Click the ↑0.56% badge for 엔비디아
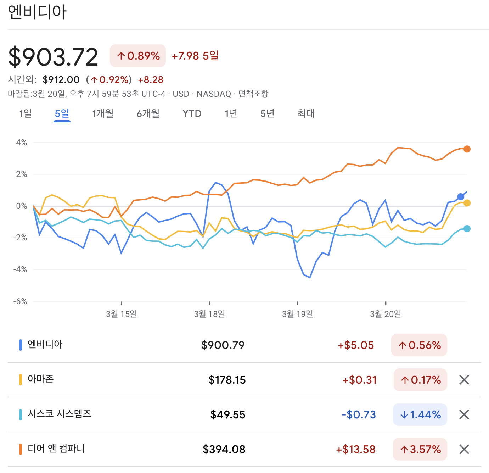 point(419,345)
